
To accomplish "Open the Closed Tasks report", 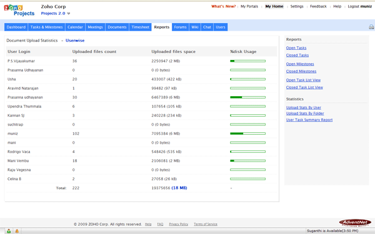I will pyautogui.click(x=297, y=56).
